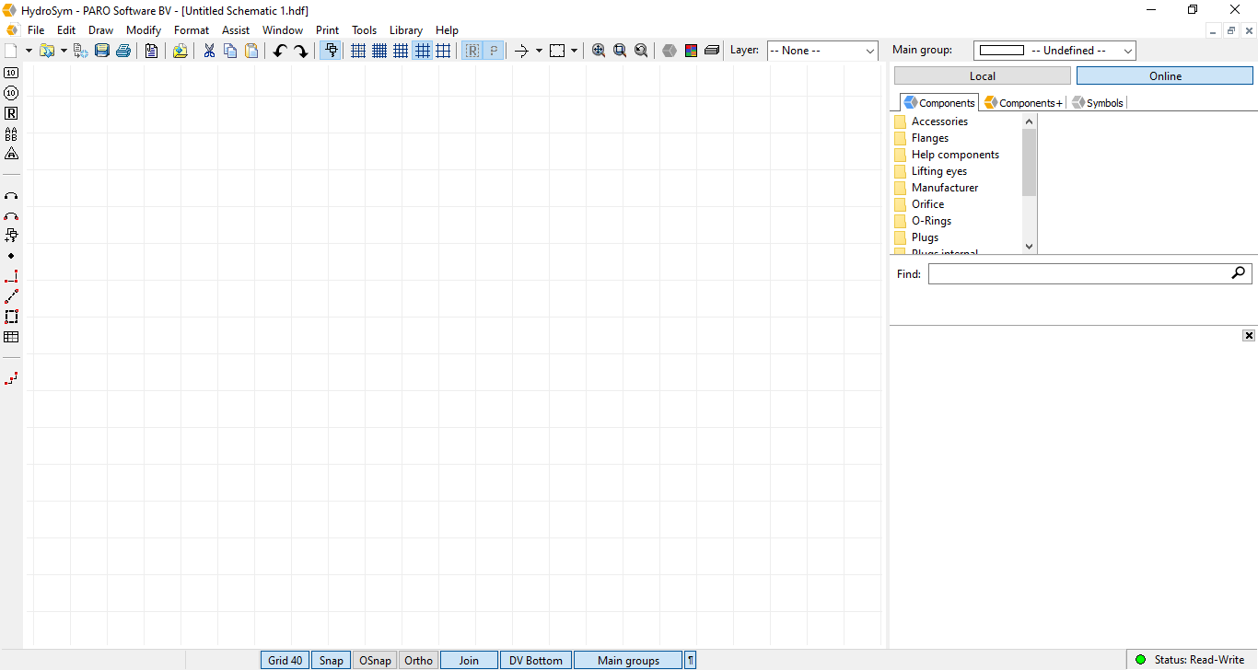
Task: Open the layer manager icon
Action: point(711,51)
